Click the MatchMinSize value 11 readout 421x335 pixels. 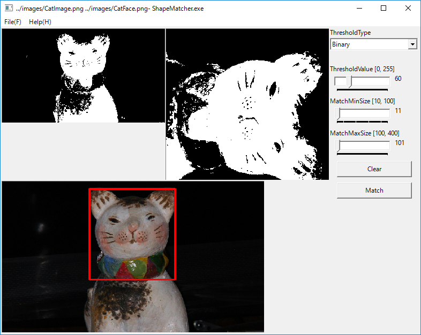[398, 111]
